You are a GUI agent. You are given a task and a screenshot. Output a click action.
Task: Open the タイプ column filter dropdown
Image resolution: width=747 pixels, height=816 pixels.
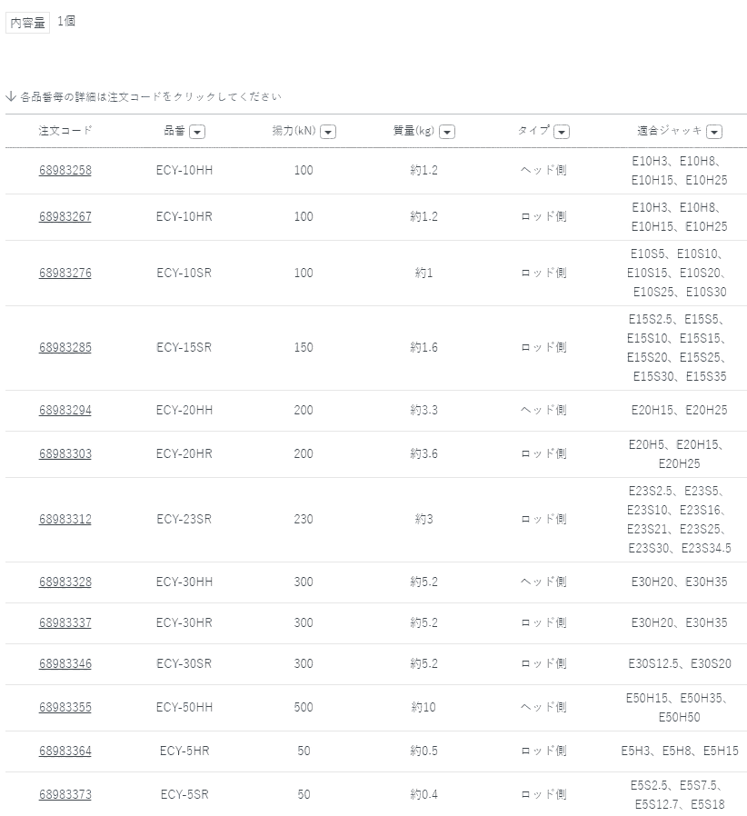pos(562,132)
